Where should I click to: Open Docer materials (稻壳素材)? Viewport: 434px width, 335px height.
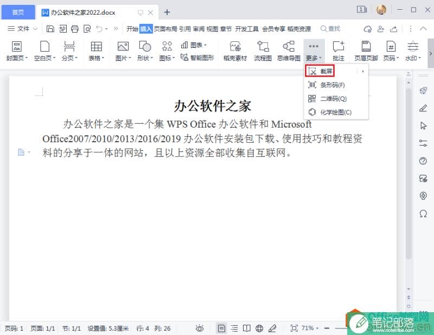coord(235,50)
